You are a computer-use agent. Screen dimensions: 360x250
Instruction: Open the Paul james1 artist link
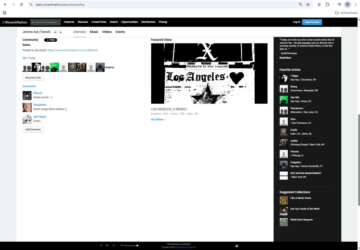click(x=297, y=108)
